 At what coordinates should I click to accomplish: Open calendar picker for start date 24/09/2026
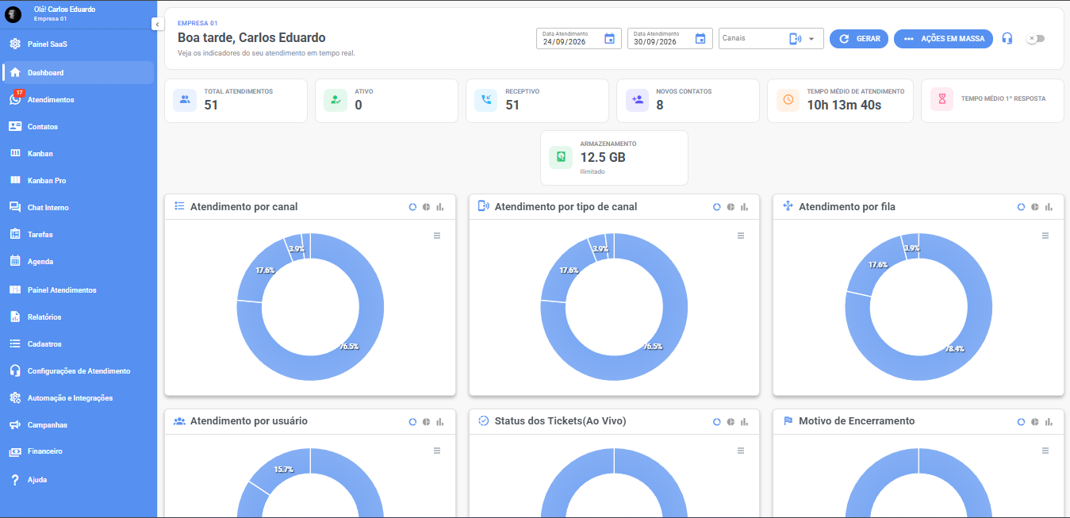coord(609,38)
